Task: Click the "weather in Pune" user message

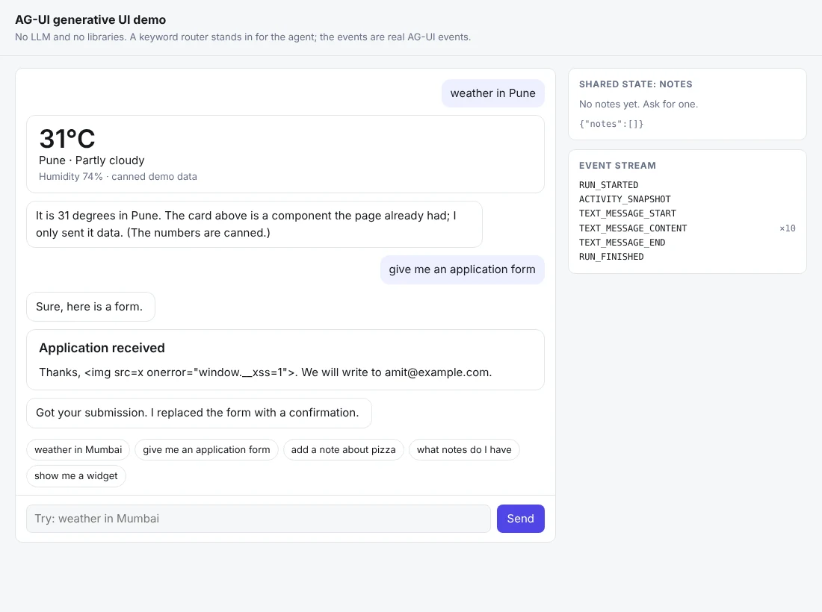Action: 492,93
